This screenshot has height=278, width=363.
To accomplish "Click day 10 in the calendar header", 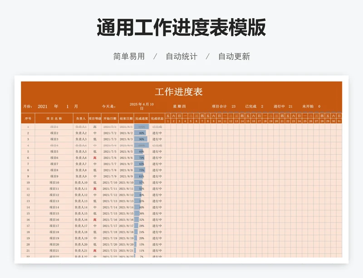I will coord(219,121).
